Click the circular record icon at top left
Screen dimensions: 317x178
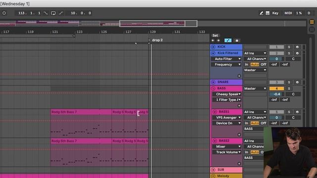4,13
